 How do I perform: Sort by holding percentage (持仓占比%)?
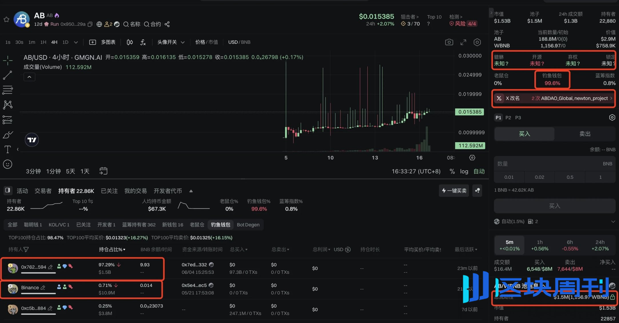point(112,249)
